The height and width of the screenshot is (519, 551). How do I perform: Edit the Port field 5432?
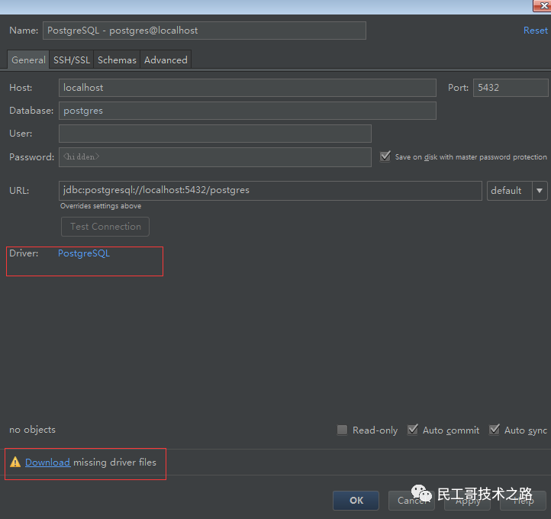tap(511, 88)
